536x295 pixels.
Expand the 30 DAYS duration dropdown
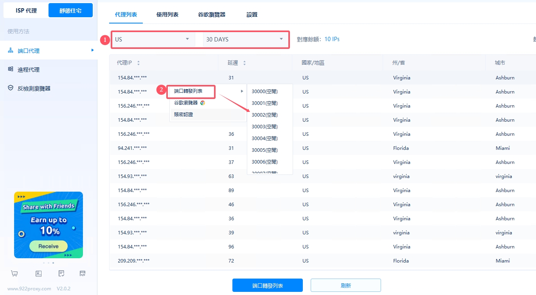(x=245, y=40)
